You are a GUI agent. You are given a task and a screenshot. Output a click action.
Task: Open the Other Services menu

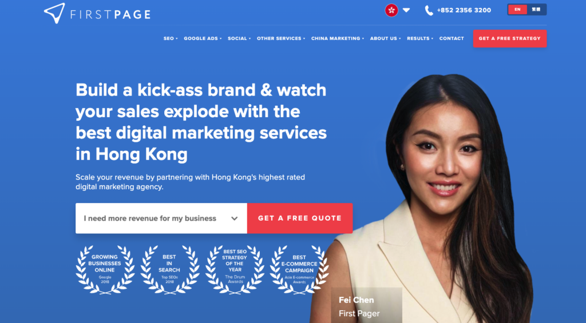coord(280,38)
